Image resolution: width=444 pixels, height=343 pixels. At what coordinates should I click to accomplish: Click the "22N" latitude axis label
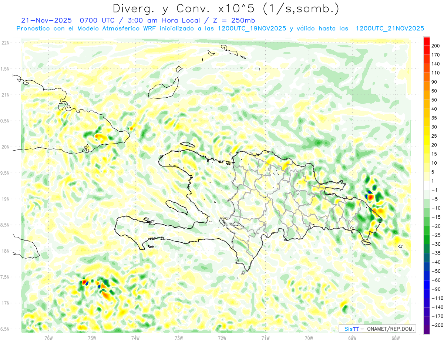click(6, 43)
